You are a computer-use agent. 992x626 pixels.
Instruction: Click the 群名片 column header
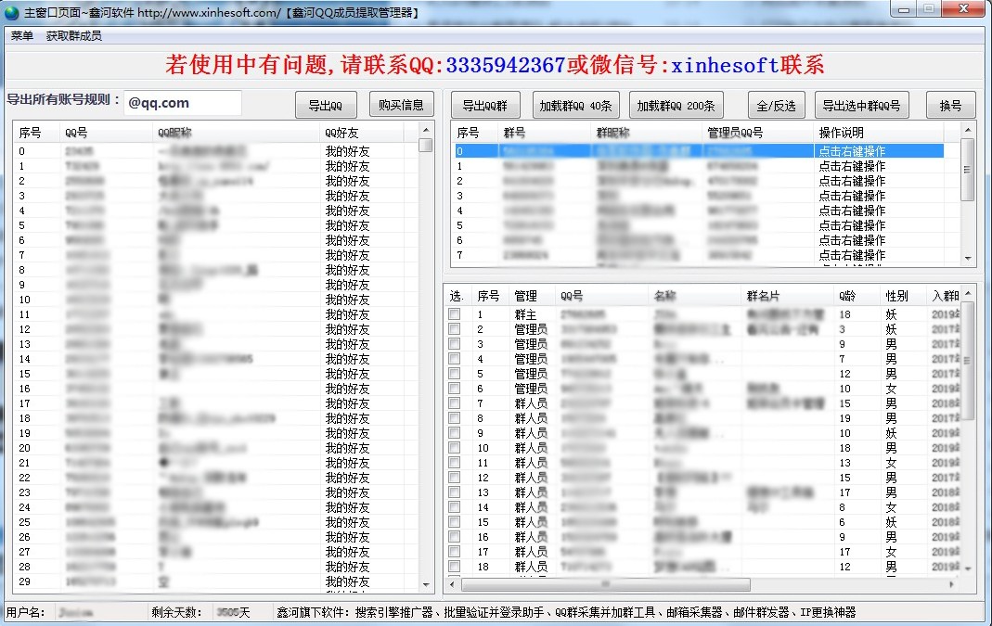pos(788,296)
